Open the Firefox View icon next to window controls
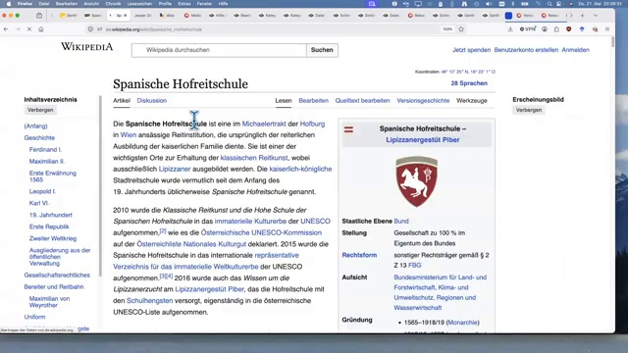This screenshot has width=628, height=353. (39, 16)
